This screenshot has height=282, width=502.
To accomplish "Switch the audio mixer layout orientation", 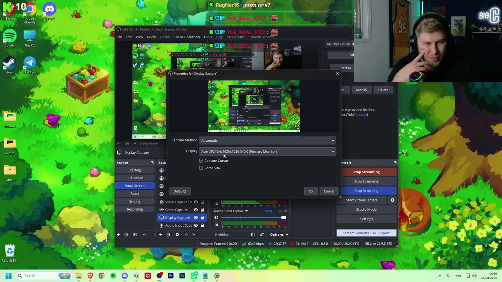I will (253, 235).
